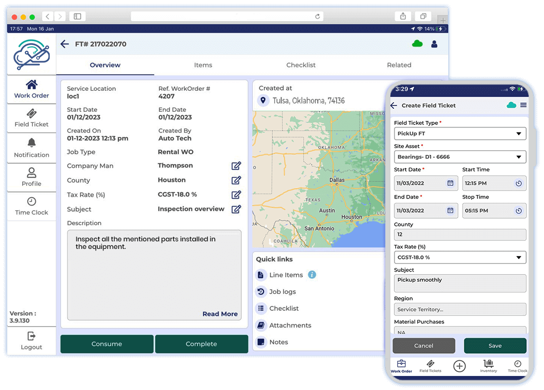Open the browser tab overview button
The width and height of the screenshot is (544, 390).
(x=423, y=16)
